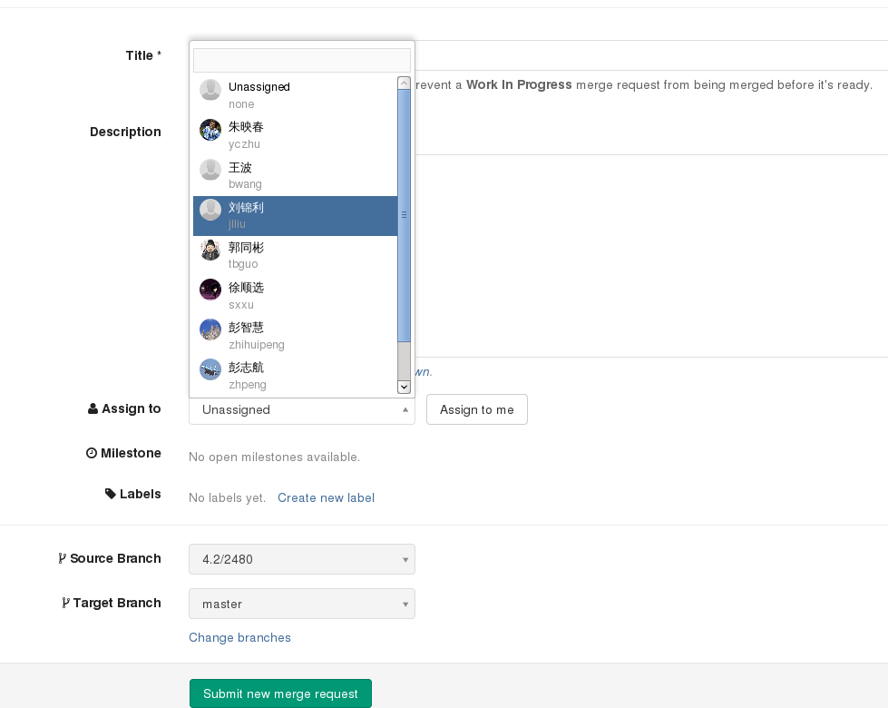
Task: Click avatar of user bwang
Action: (210, 170)
